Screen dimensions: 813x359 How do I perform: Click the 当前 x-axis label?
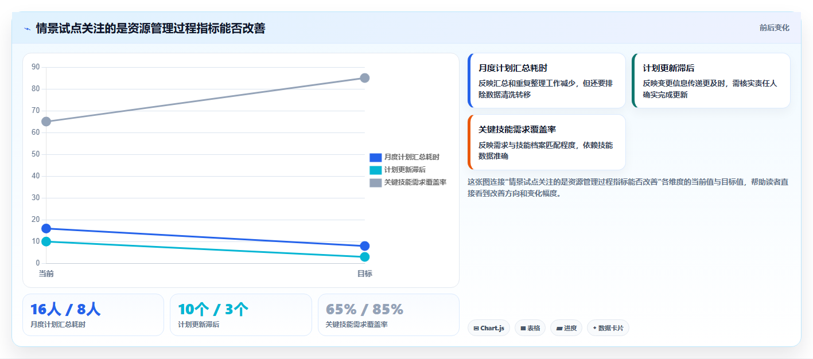[46, 274]
